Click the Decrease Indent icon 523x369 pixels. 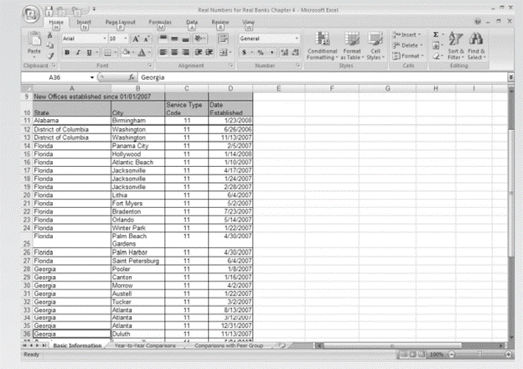[198, 52]
